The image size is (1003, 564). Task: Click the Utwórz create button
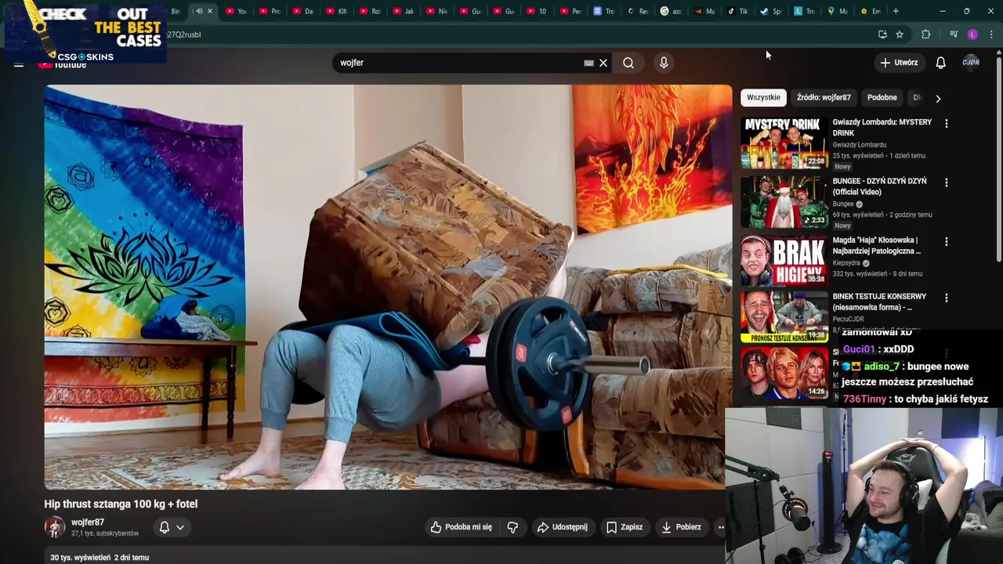pyautogui.click(x=899, y=63)
